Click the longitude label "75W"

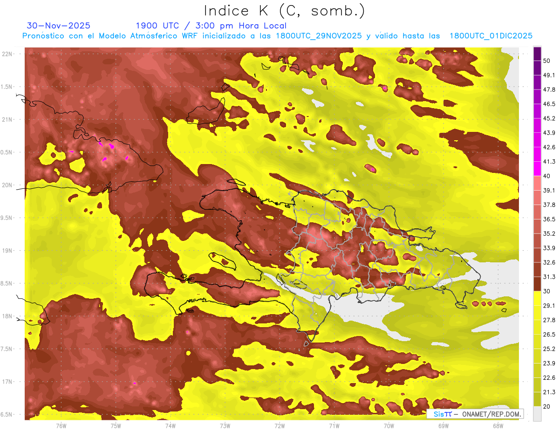116,426
